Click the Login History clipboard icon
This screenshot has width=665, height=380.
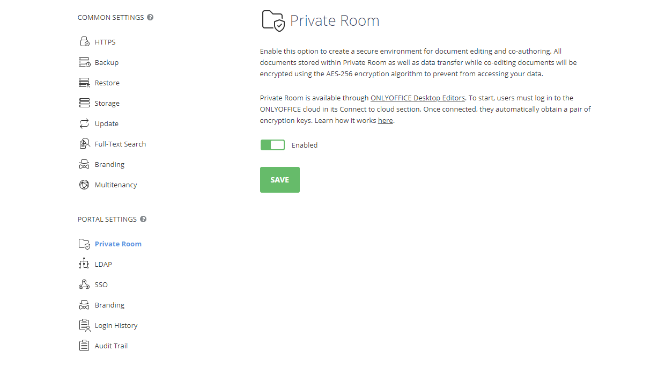[x=84, y=325]
